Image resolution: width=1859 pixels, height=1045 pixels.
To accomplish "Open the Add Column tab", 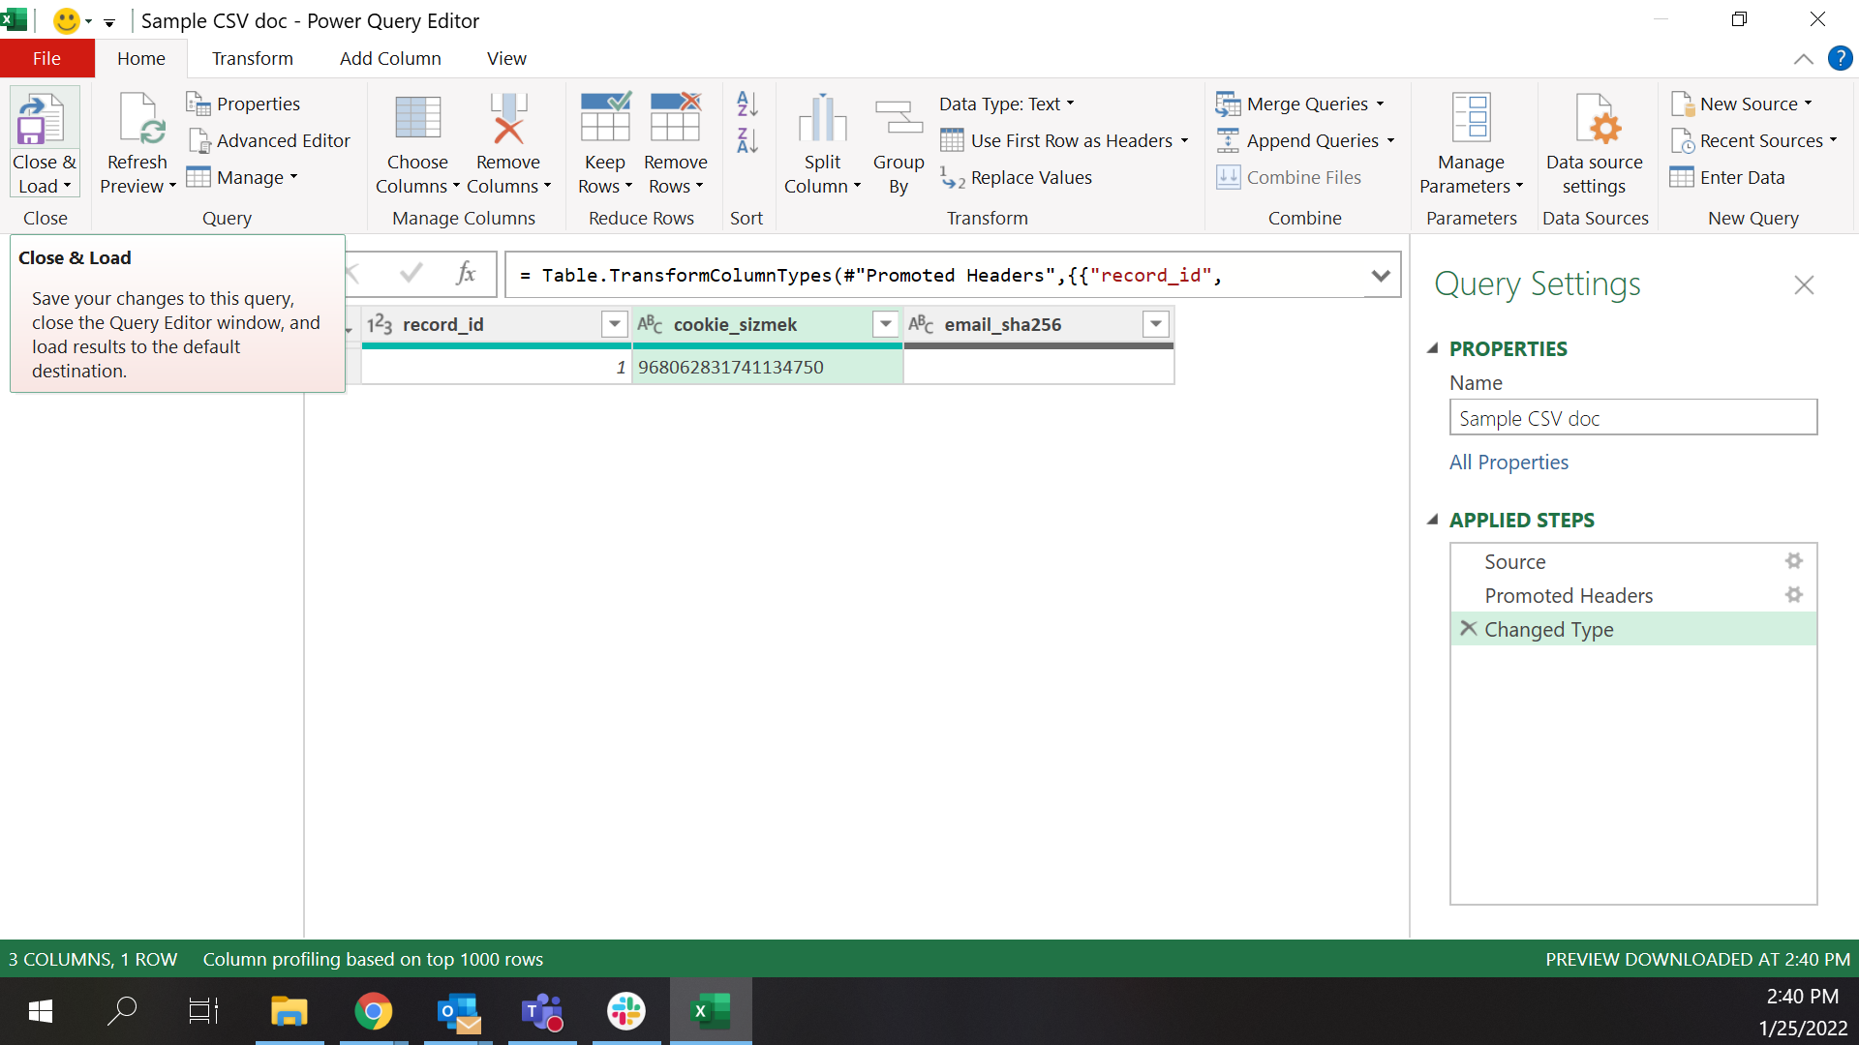I will pos(390,58).
